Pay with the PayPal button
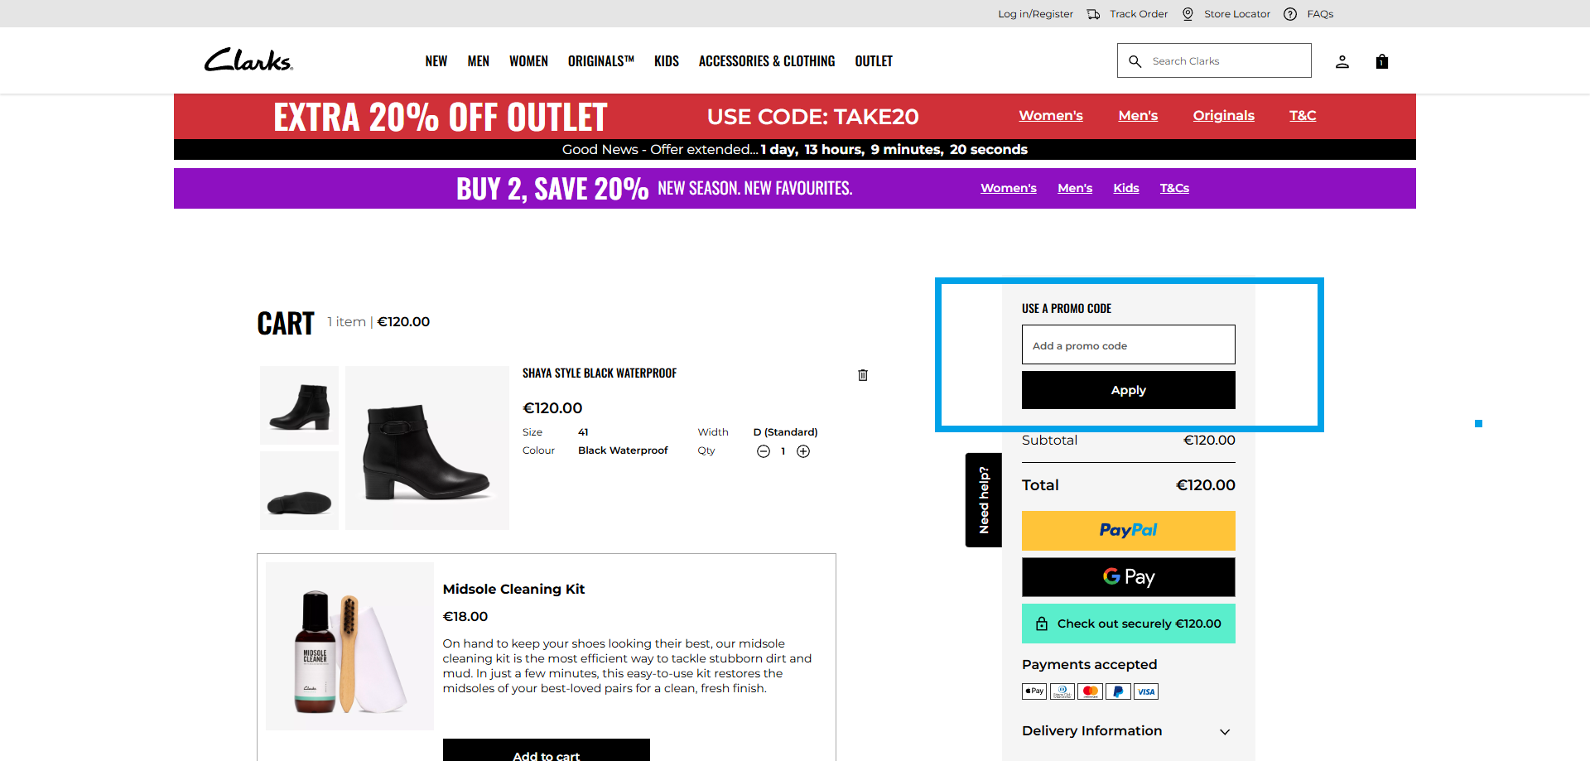 click(1128, 531)
